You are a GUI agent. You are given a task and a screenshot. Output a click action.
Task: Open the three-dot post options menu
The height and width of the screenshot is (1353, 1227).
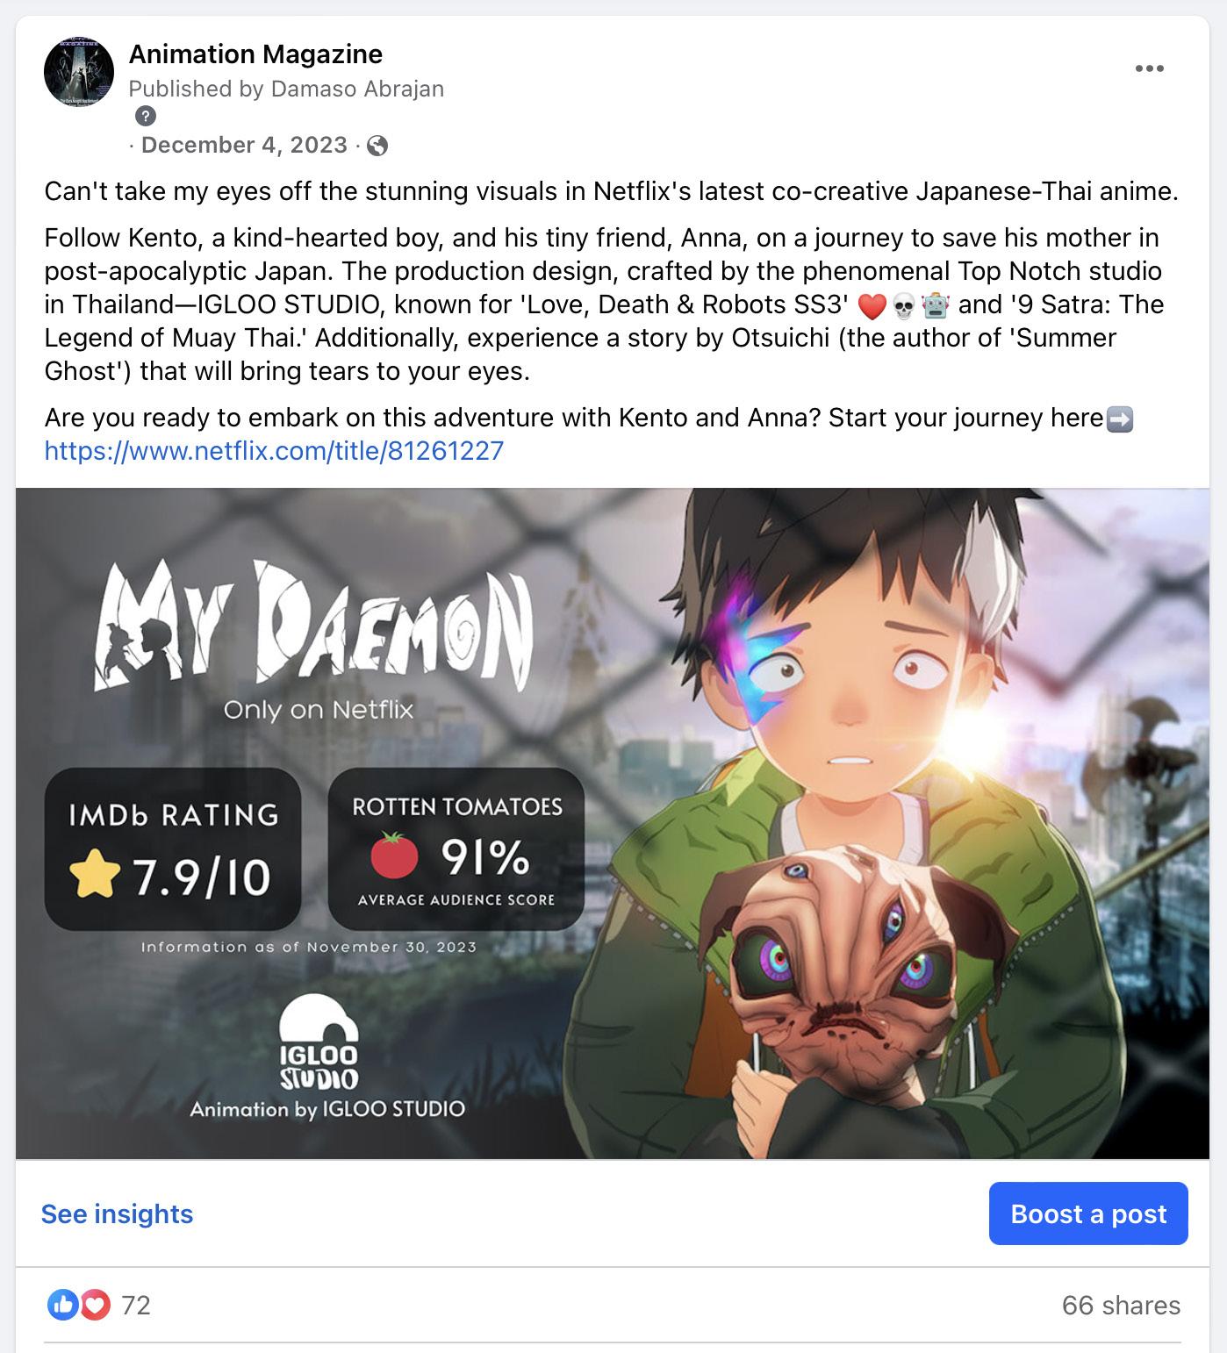click(1149, 68)
